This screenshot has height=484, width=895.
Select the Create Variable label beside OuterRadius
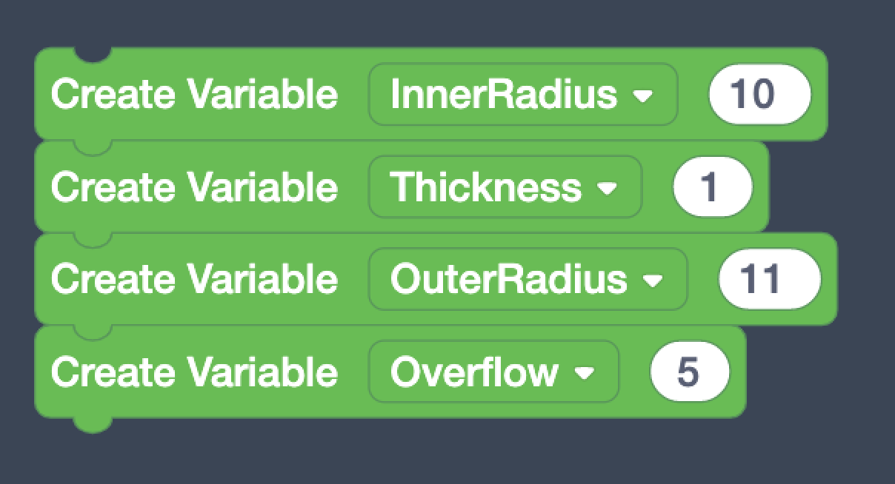tap(194, 280)
